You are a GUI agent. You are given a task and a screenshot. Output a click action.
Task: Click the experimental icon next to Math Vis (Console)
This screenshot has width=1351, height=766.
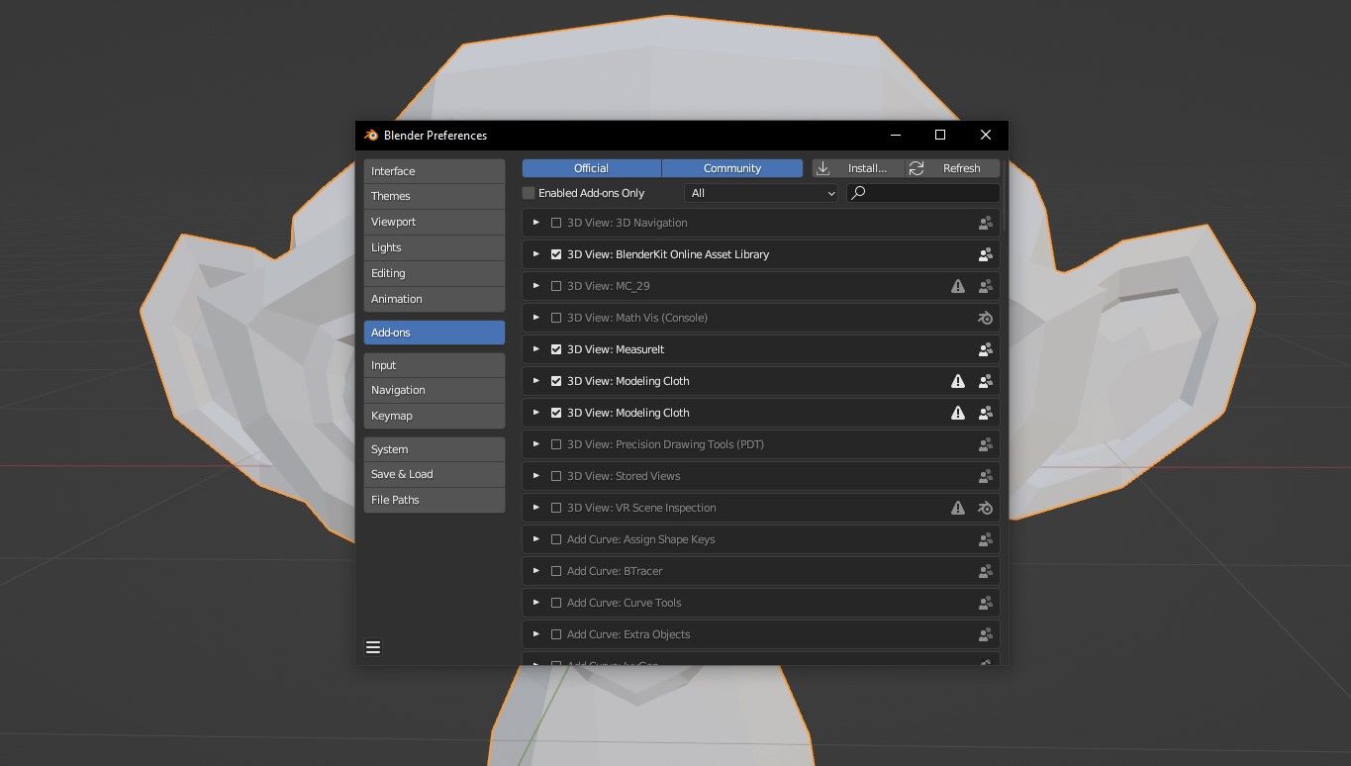point(985,318)
